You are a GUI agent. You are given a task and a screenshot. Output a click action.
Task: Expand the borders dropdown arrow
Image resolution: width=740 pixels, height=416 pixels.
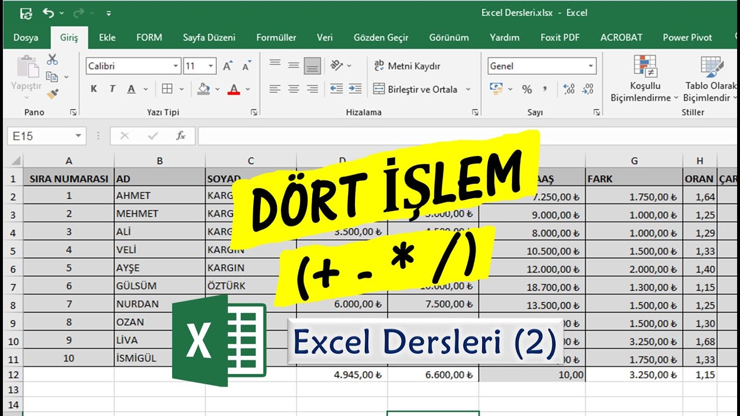(x=182, y=90)
